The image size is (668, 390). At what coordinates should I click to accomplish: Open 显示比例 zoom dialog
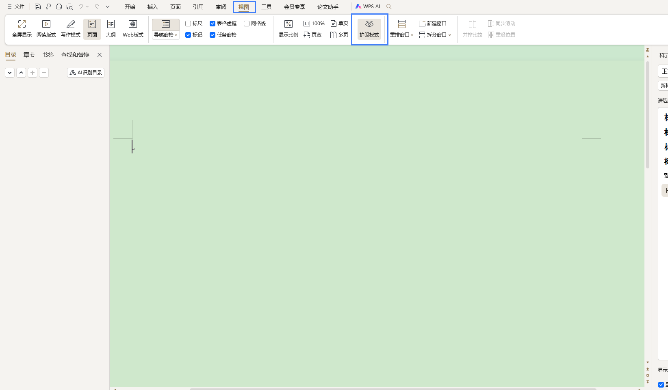pos(288,29)
